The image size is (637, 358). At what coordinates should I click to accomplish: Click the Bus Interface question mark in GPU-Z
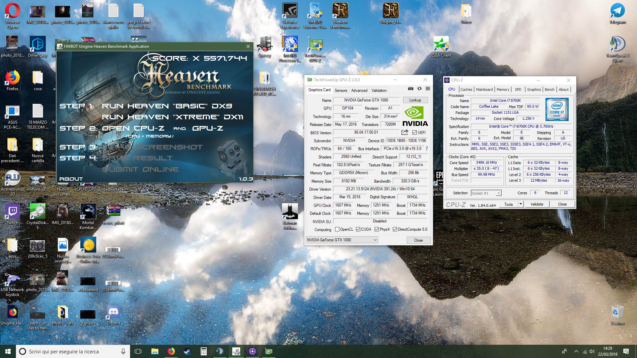[427, 149]
